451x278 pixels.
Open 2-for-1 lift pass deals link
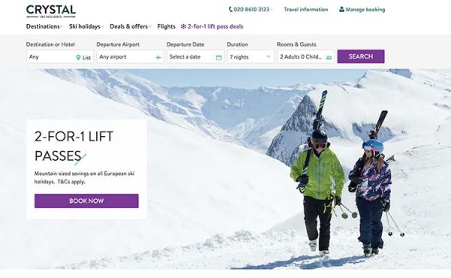point(212,26)
